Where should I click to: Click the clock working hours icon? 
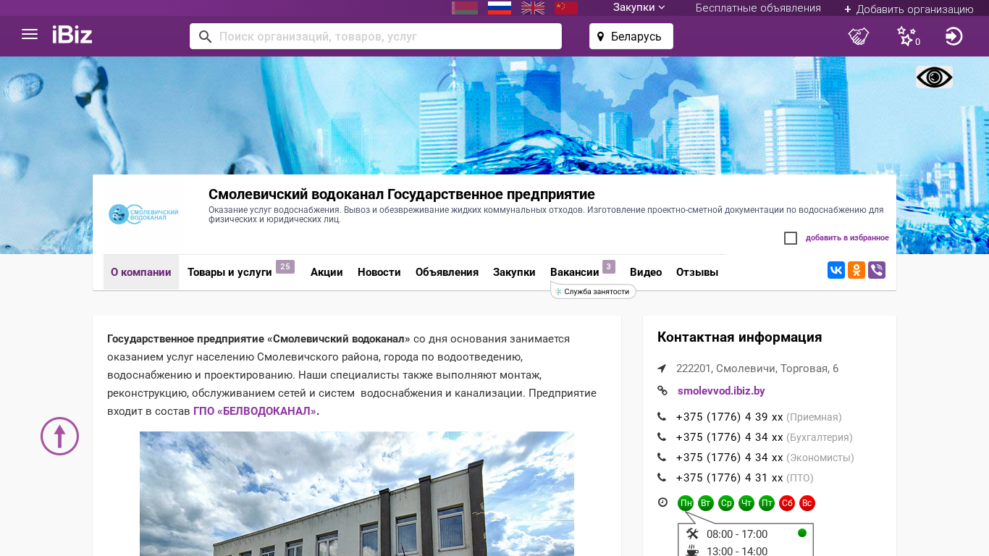(x=662, y=502)
